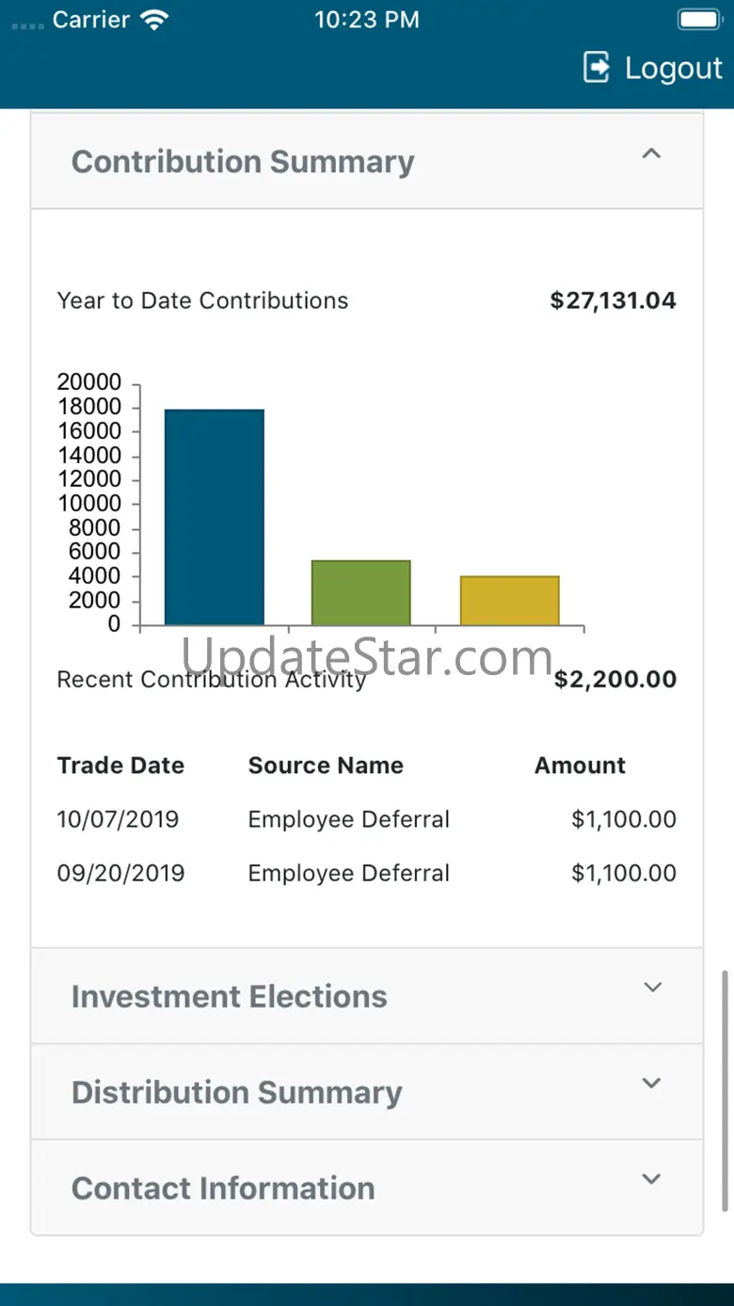The height and width of the screenshot is (1306, 734).
Task: Expand Investment Elections with the chevron
Action: click(652, 987)
